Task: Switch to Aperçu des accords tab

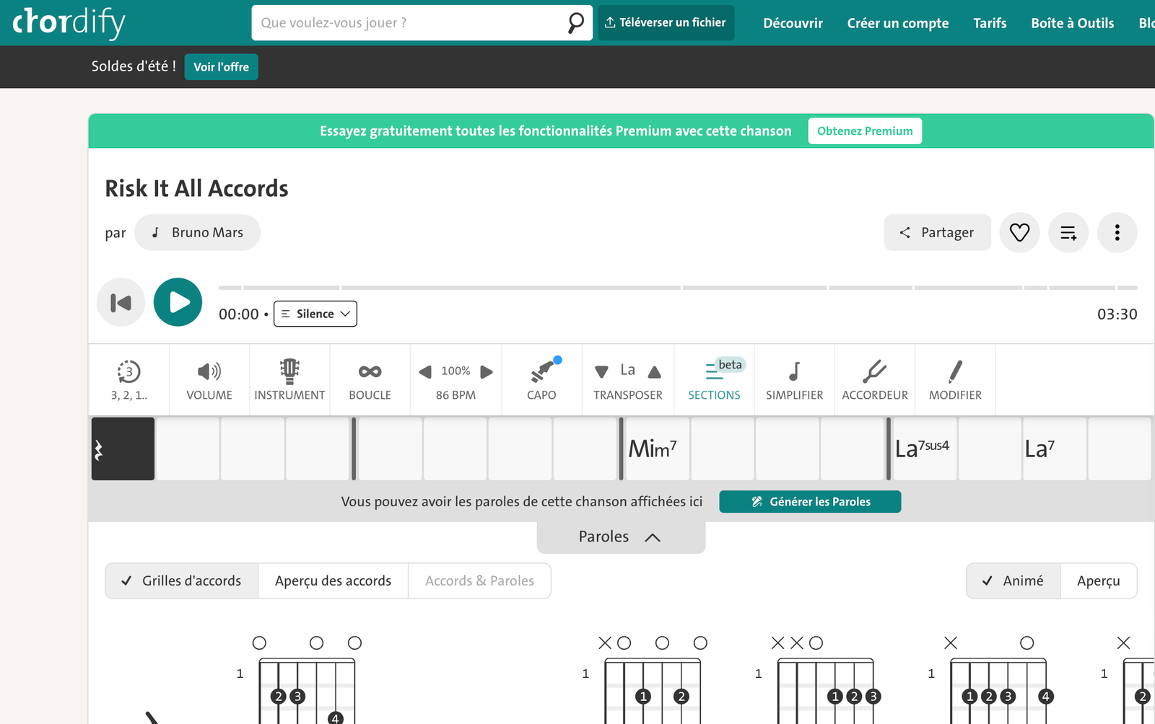Action: click(x=334, y=581)
